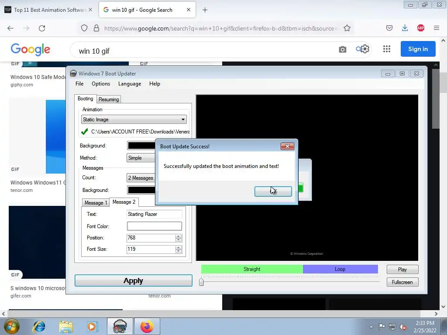Viewport: 447px width, 335px height.
Task: Click the animation frame slider handle
Action: pyautogui.click(x=201, y=282)
